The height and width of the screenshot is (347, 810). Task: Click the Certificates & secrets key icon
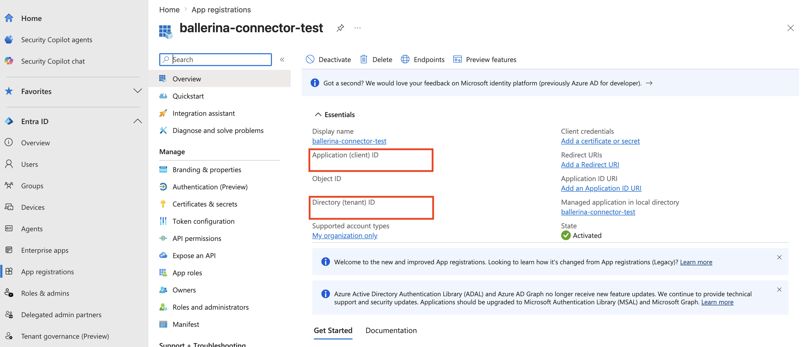(163, 204)
